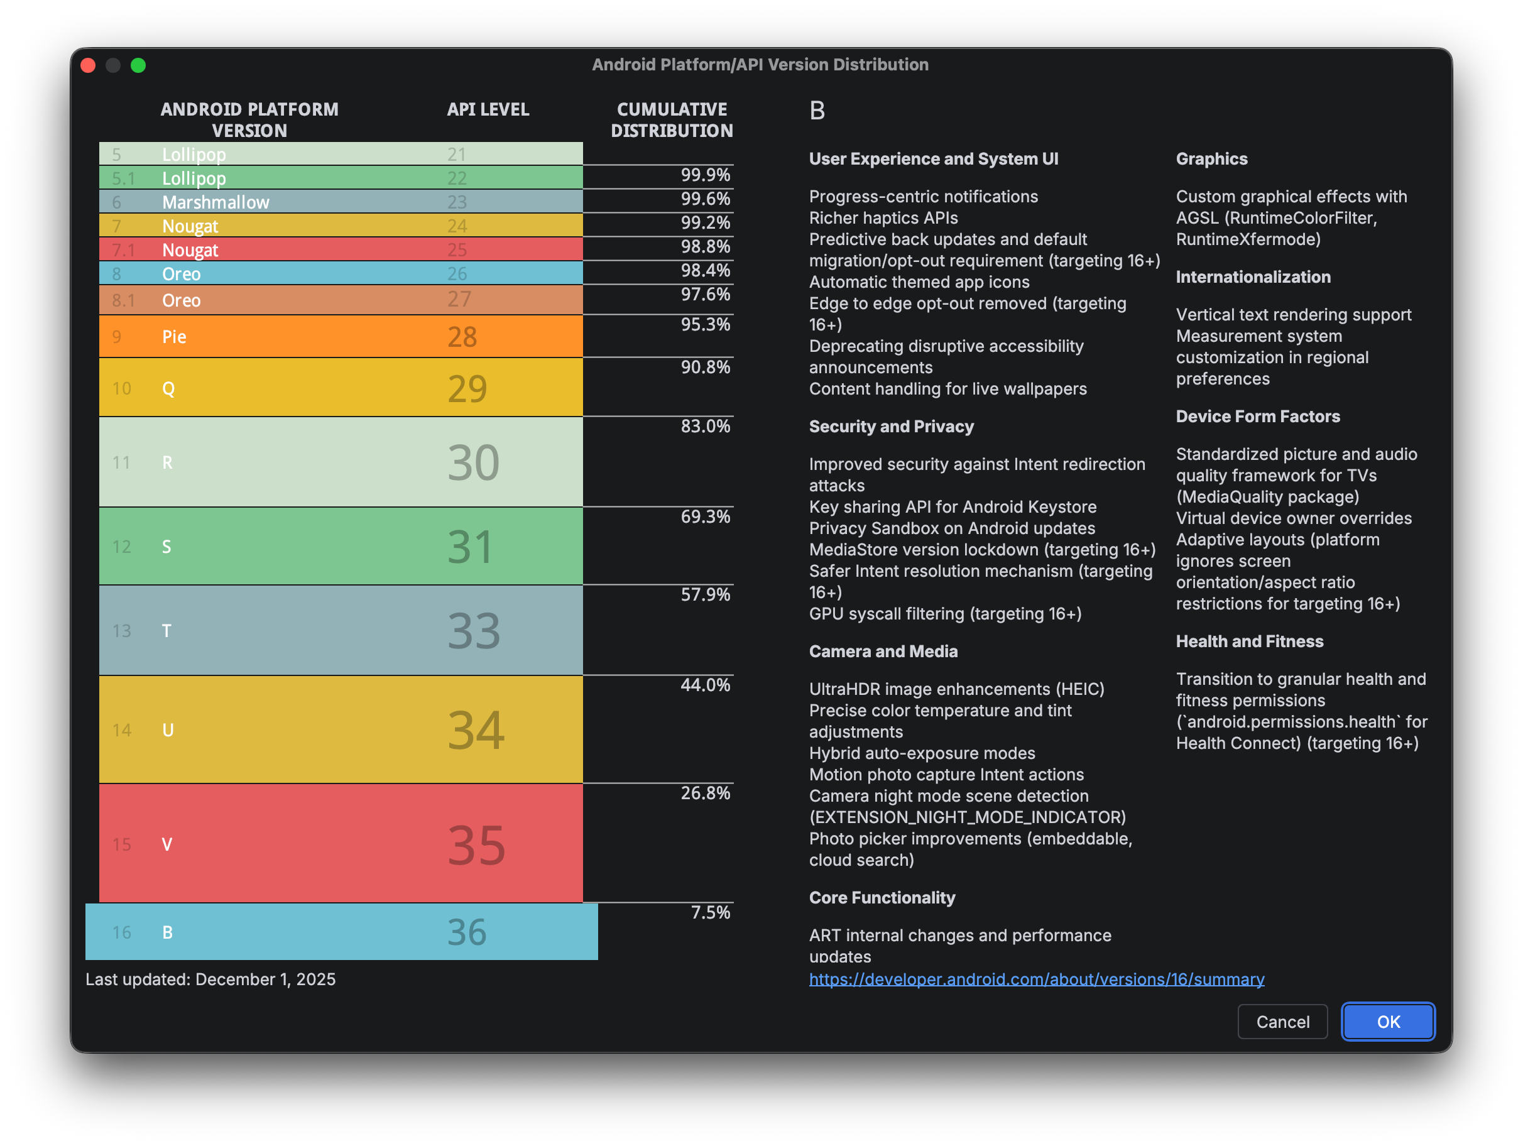
Task: Select the R API 30 row
Action: (341, 462)
